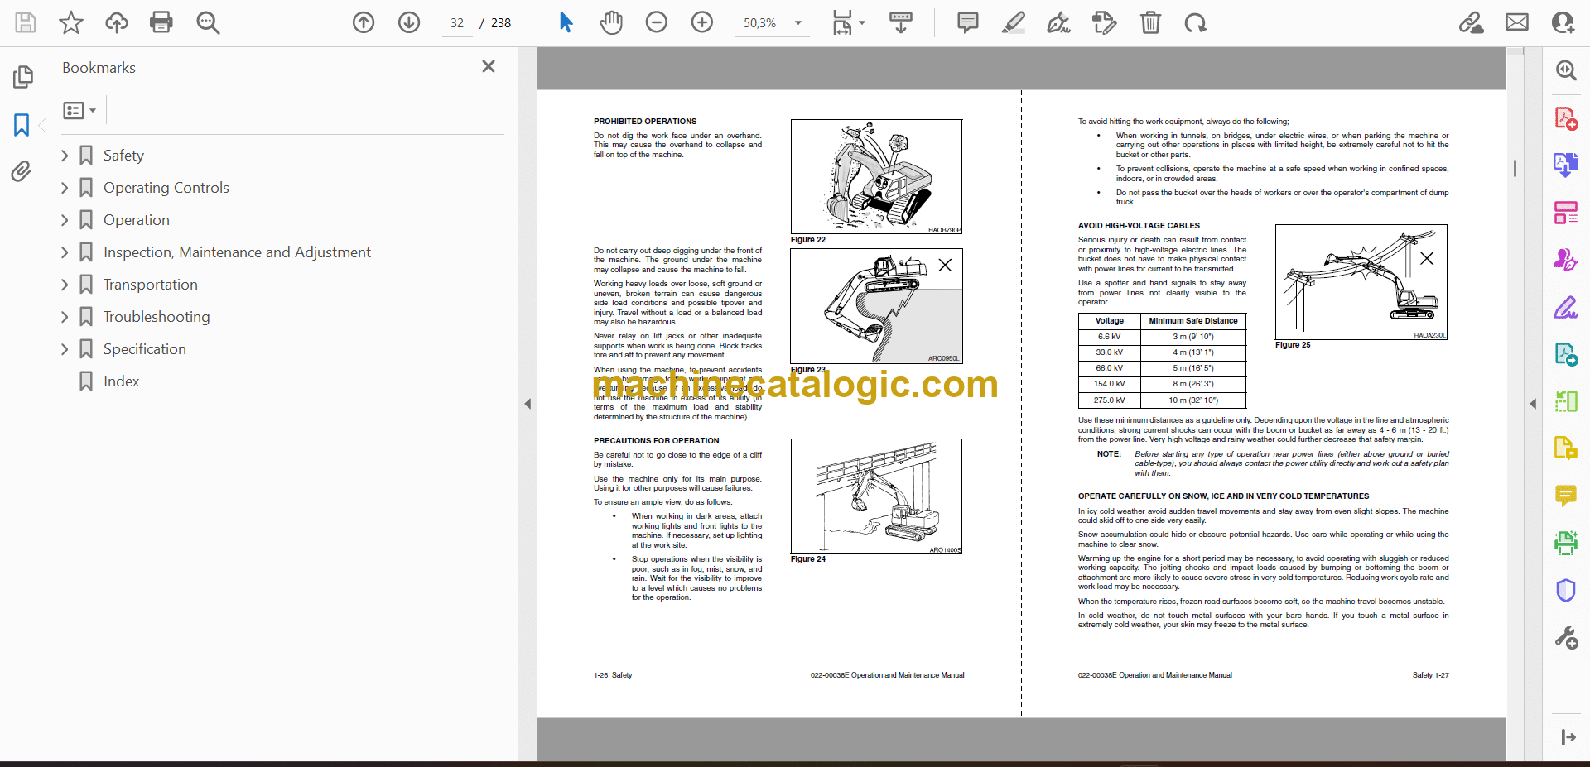
Task: Click the Zoom in plus button
Action: point(702,22)
